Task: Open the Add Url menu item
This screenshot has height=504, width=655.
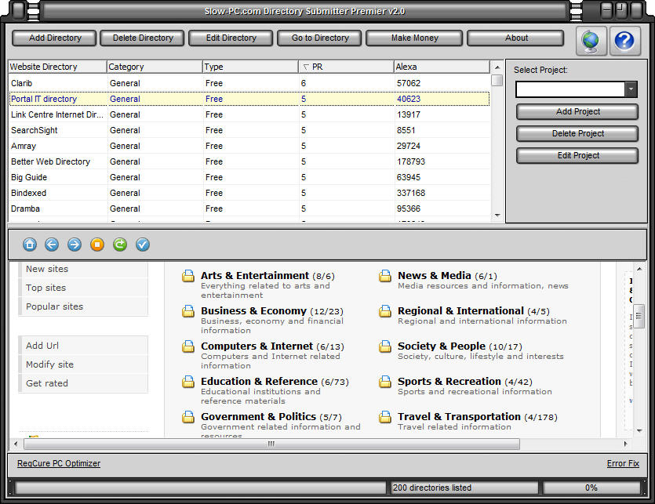Action: 83,346
